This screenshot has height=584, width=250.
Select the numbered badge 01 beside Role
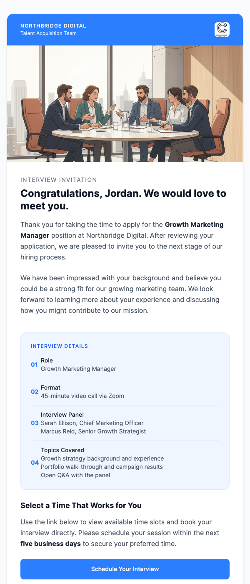[35, 365]
